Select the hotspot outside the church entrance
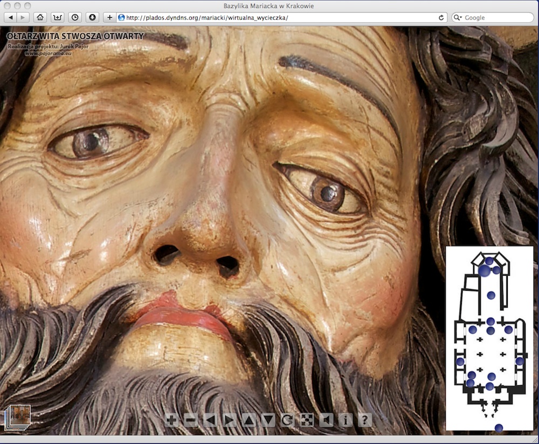The image size is (539, 444). click(499, 428)
